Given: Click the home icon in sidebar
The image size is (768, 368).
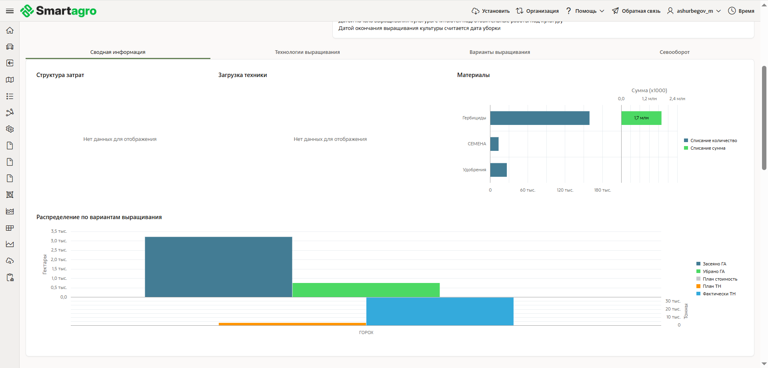Looking at the screenshot, I should click(x=10, y=30).
